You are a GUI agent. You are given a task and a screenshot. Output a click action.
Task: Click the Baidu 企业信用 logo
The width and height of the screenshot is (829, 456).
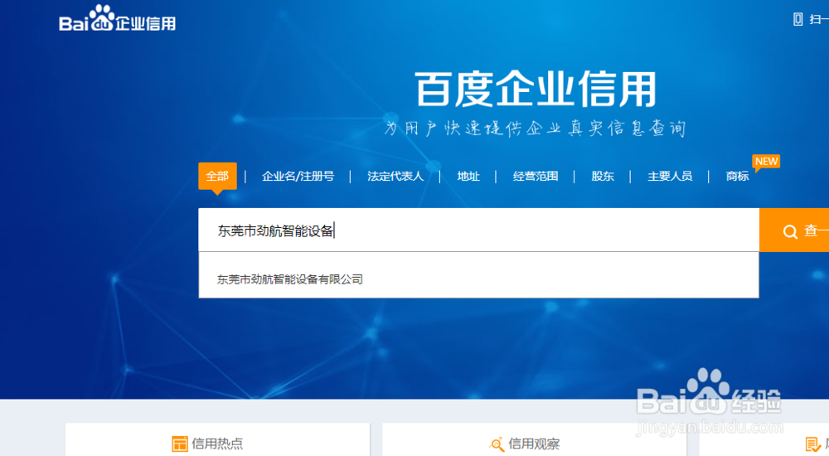click(117, 19)
